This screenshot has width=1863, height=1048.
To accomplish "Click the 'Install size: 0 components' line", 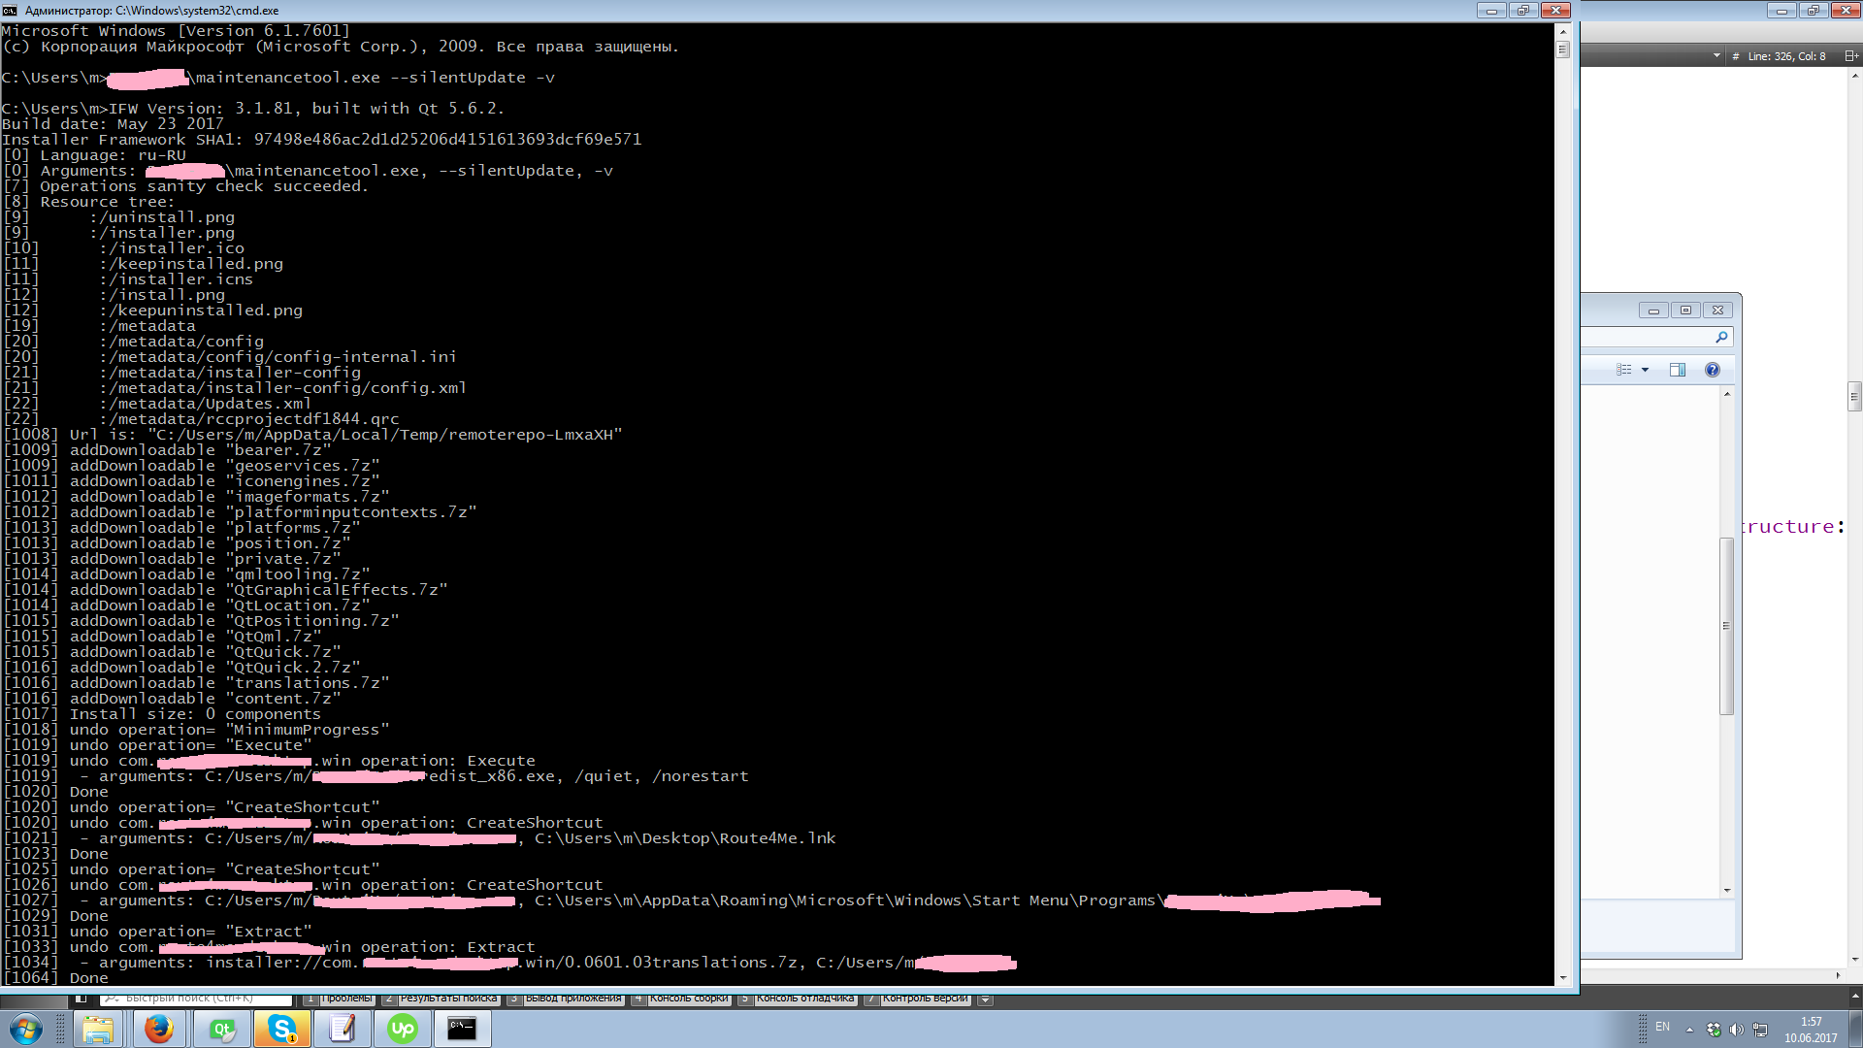I will click(161, 714).
